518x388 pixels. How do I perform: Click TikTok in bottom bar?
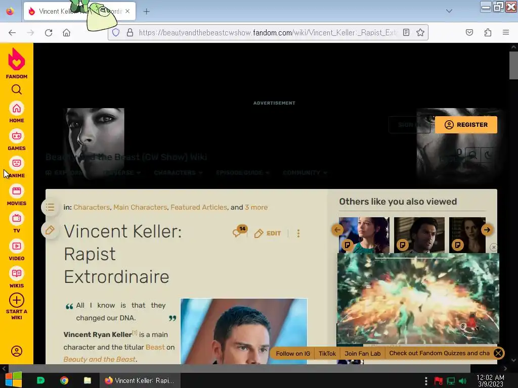pyautogui.click(x=327, y=353)
